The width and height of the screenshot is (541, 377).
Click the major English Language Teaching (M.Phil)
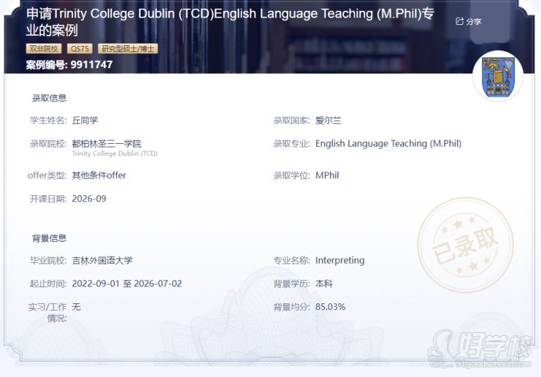[388, 143]
